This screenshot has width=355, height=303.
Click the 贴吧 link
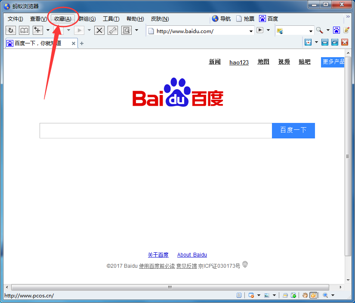(x=305, y=62)
